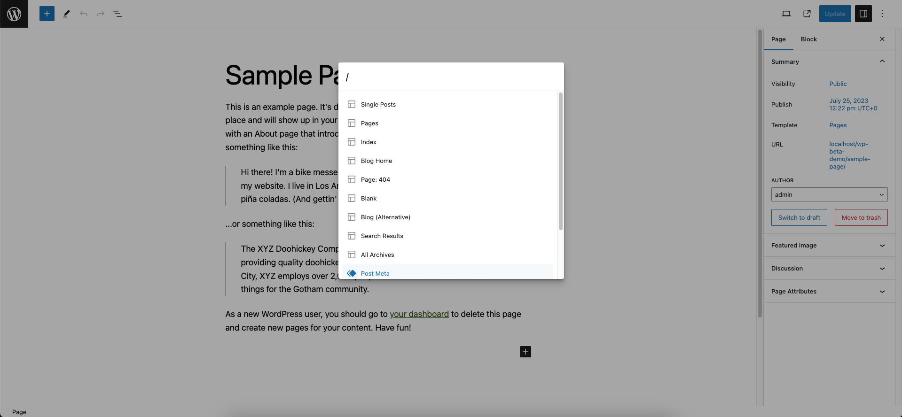Click the Blog Home template icon
The image size is (902, 417).
click(x=352, y=161)
